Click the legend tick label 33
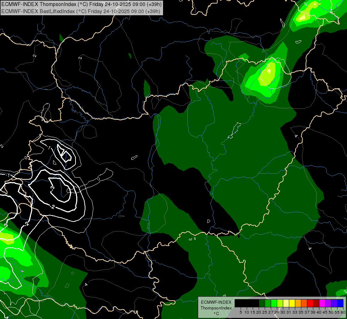This screenshot has width=347, height=319. click(x=295, y=312)
